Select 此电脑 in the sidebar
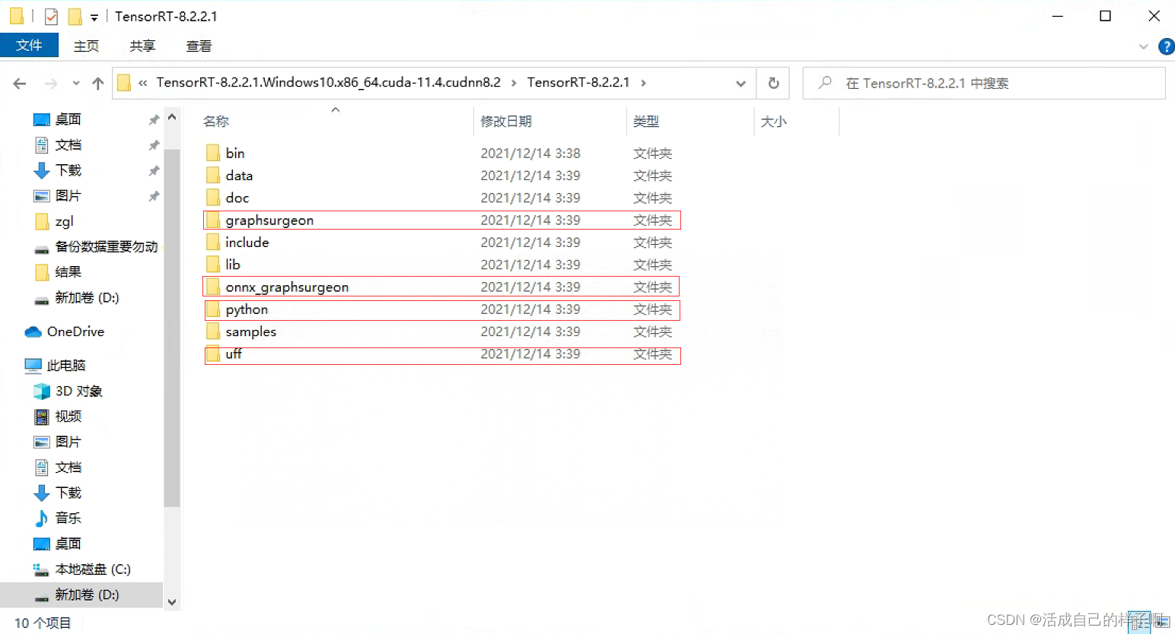 coord(67,365)
